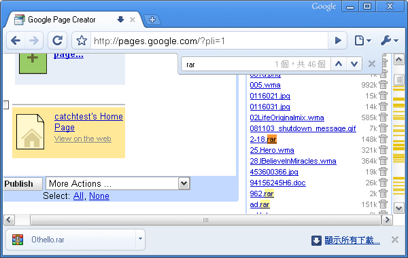Open catchtest's Home Page link
408x258 pixels.
coord(88,122)
